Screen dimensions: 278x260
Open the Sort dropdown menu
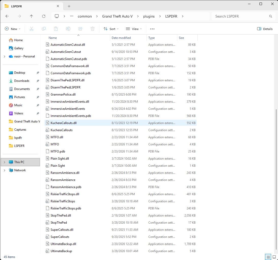pos(111,29)
